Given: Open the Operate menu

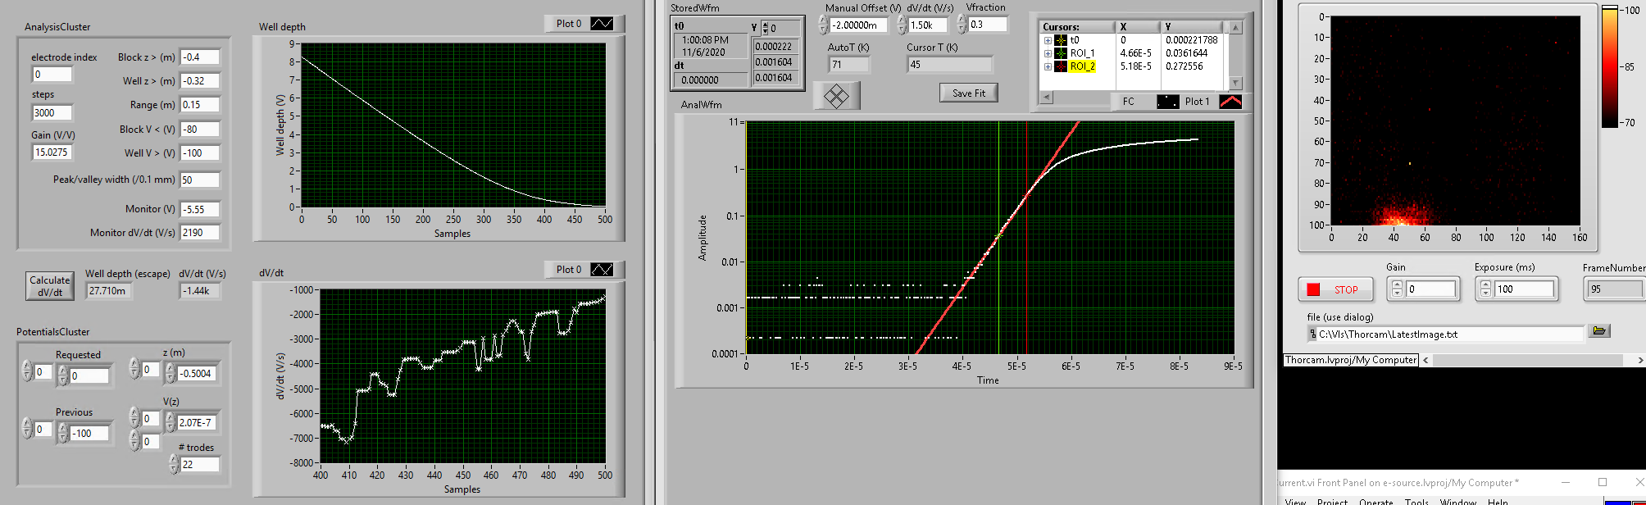Looking at the screenshot, I should click(x=1375, y=501).
